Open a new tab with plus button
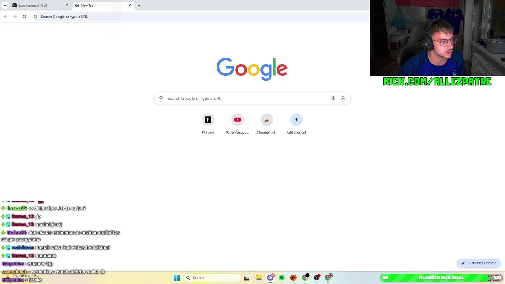 [139, 6]
